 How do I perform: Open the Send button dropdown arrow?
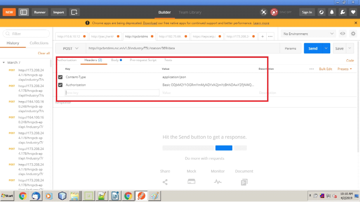pos(326,48)
